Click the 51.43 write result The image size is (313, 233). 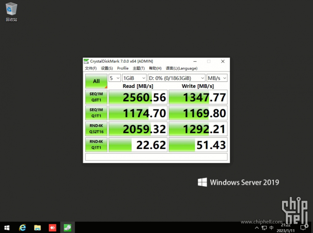pyautogui.click(x=198, y=145)
